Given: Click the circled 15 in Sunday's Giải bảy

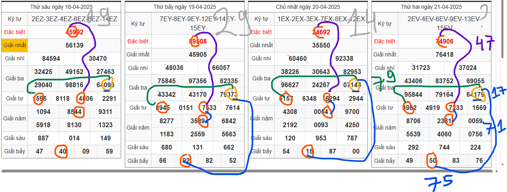Looking at the screenshot, I should [309, 152].
